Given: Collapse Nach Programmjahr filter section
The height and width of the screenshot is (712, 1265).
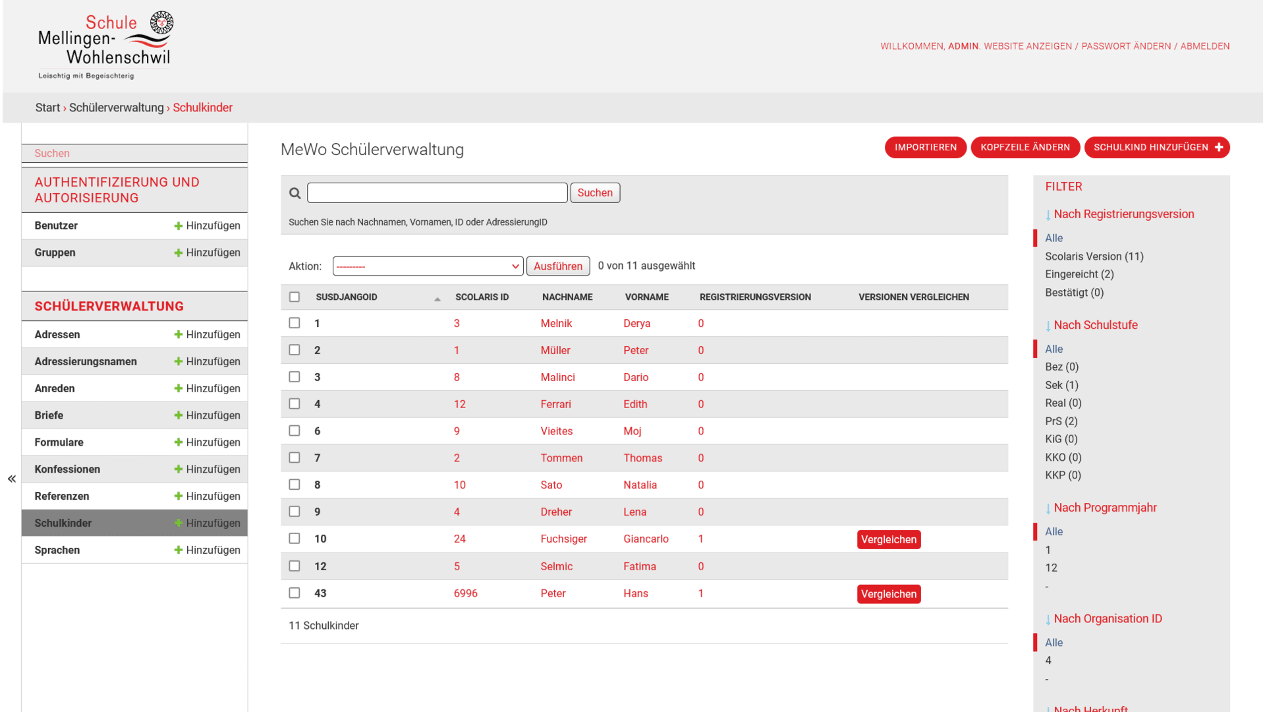Looking at the screenshot, I should pyautogui.click(x=1101, y=508).
